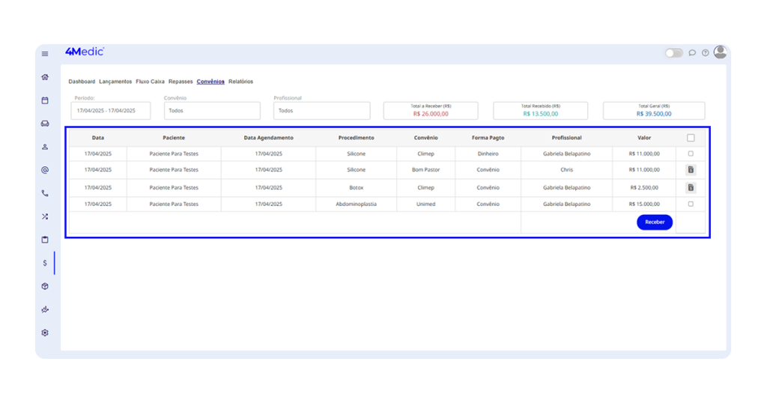The image size is (767, 403).
Task: Click the Botox procedure cell
Action: click(356, 187)
